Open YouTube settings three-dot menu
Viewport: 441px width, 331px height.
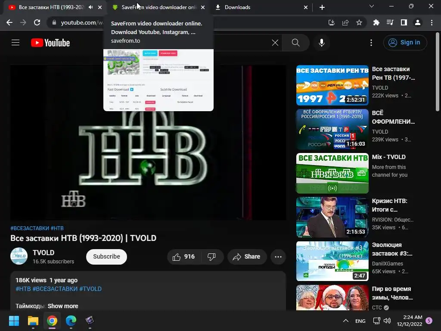click(x=371, y=43)
